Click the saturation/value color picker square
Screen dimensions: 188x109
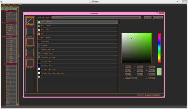(137, 48)
